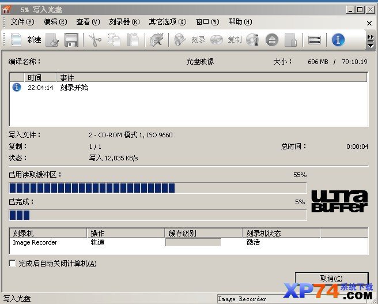Open the 查看(V) menu
Screen dimensions: 378x304
tap(88, 22)
